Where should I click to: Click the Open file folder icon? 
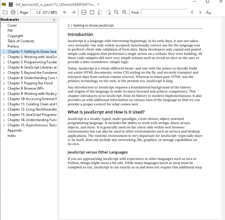pyautogui.click(x=5, y=12)
